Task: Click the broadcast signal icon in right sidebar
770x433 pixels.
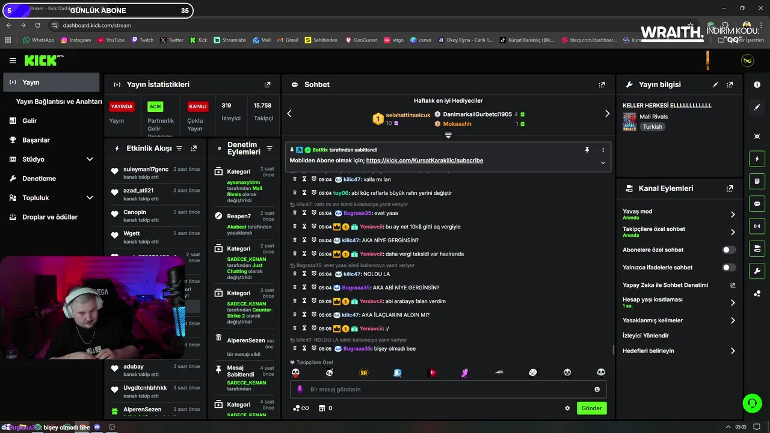Action: click(757, 226)
